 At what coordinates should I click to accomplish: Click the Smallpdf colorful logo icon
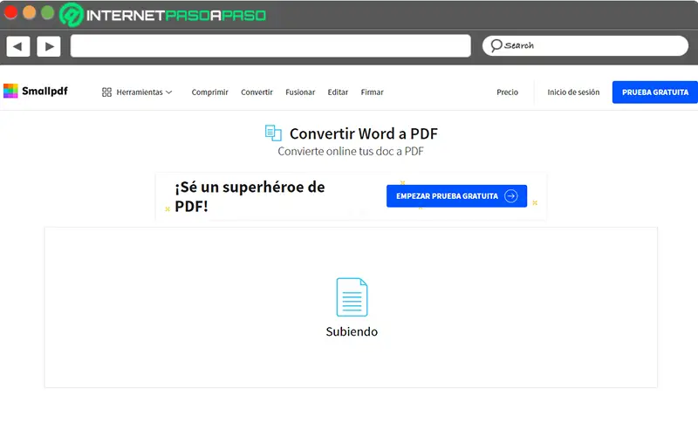pyautogui.click(x=10, y=91)
